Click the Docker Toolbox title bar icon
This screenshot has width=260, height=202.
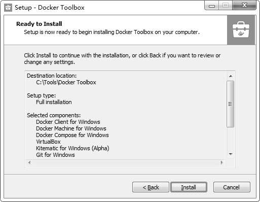coord(8,8)
